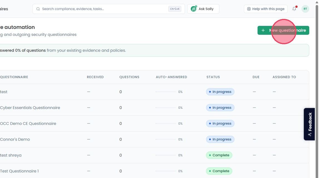Click question count 0 in OCC Demo row
319x178 pixels.
coord(121,123)
